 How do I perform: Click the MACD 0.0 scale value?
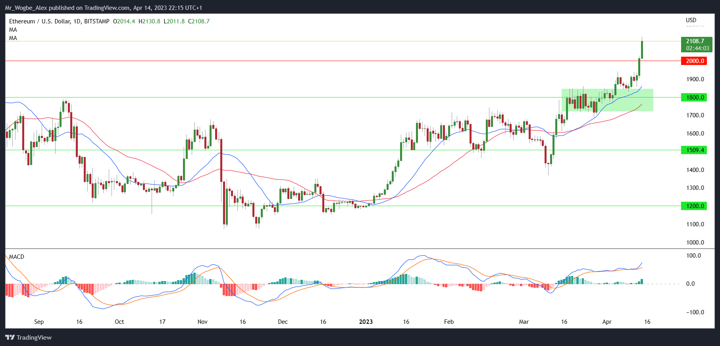coord(690,284)
